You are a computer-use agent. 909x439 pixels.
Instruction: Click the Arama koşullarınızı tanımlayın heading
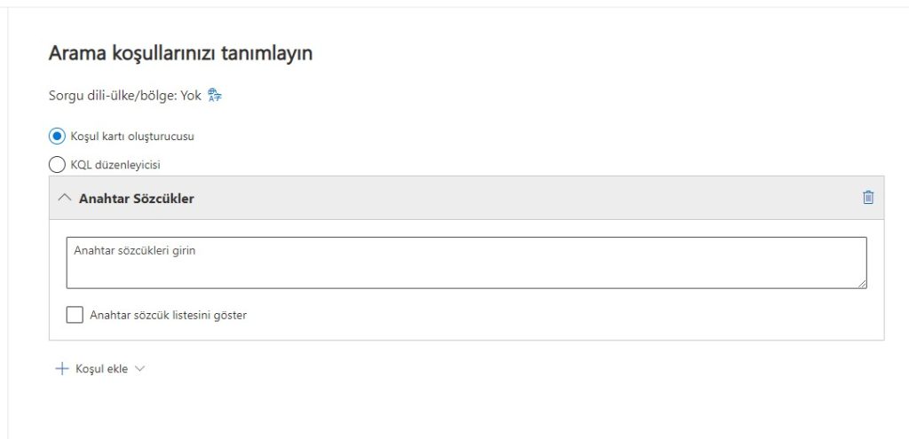pyautogui.click(x=180, y=54)
